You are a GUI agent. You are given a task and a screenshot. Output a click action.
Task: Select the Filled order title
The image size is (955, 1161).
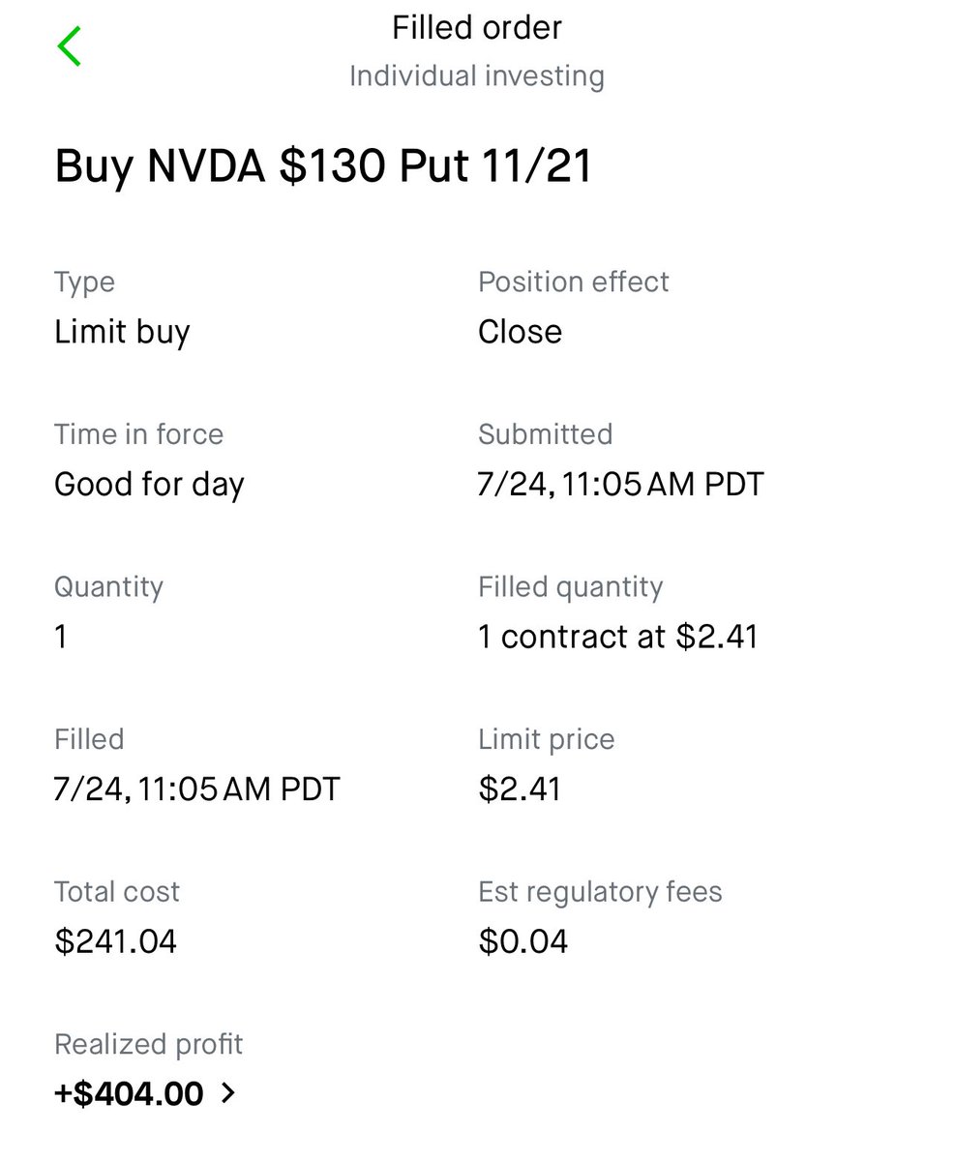tap(477, 27)
